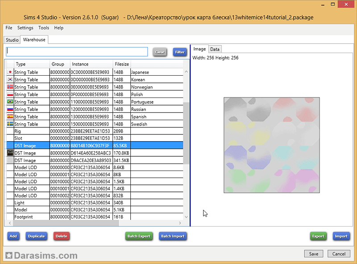Select the Model LOD 8KB row

(x=95, y=175)
